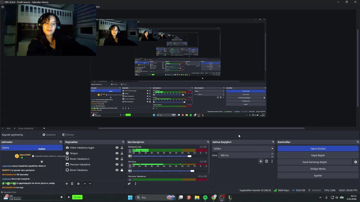Increase Süre duration with up arrow
360x202 pixels.
(x=272, y=154)
